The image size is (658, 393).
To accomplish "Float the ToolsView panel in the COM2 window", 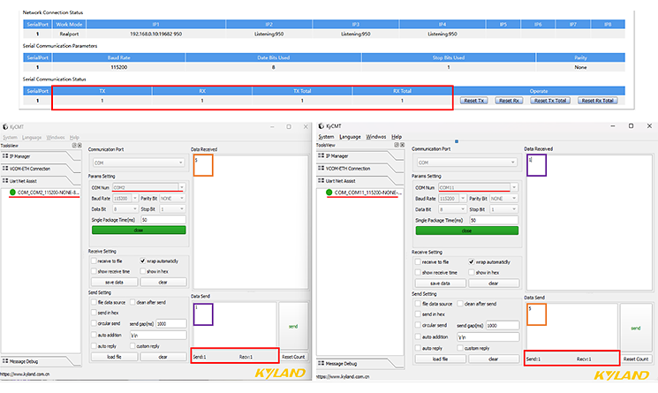I will 74,146.
